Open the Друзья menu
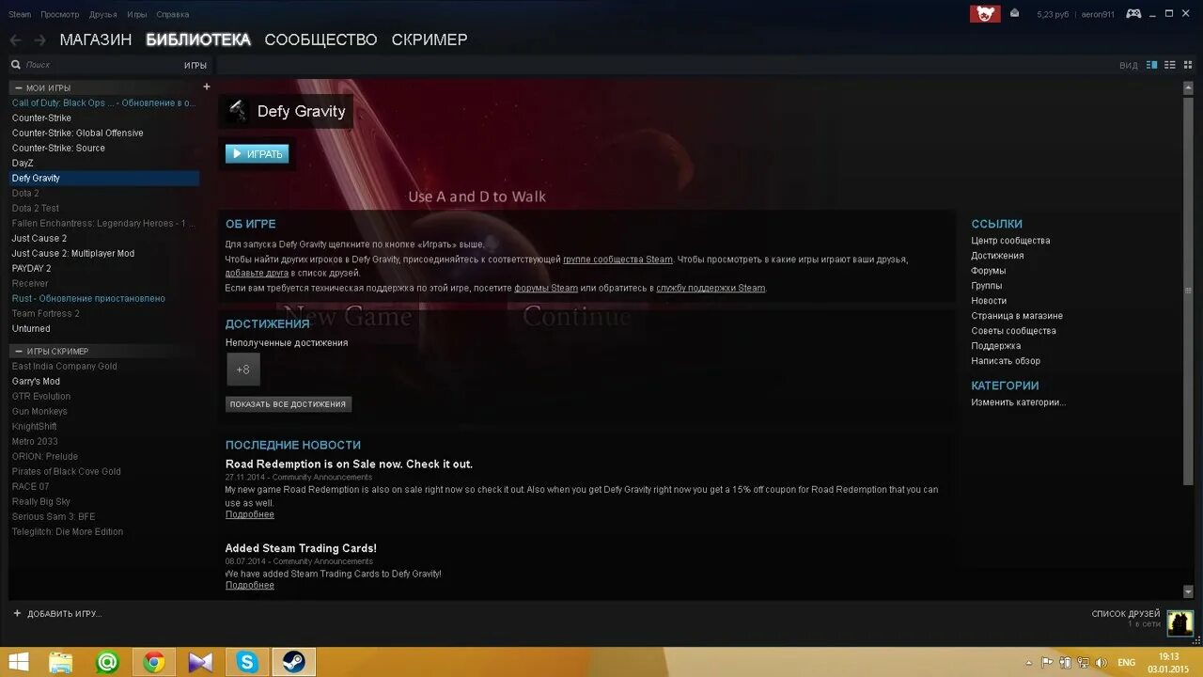1203x677 pixels. tap(103, 14)
